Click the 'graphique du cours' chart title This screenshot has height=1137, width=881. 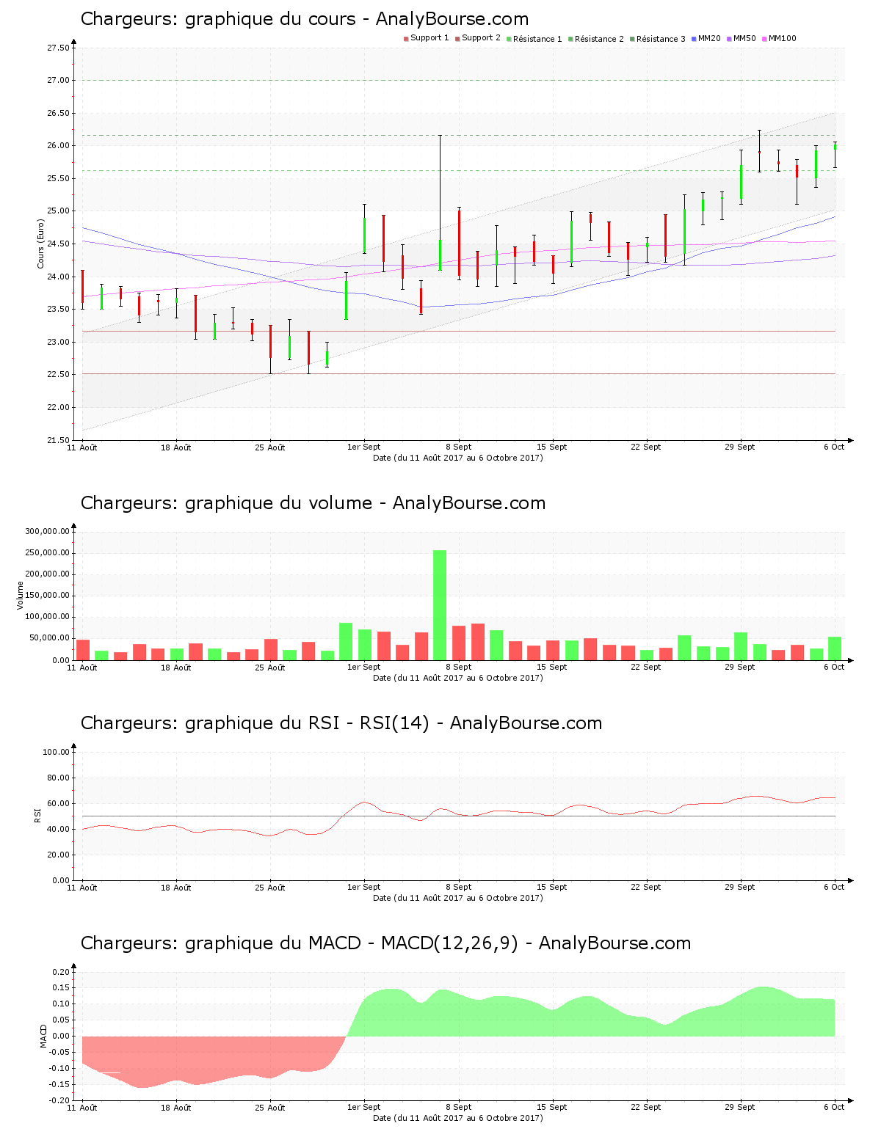pyautogui.click(x=304, y=19)
